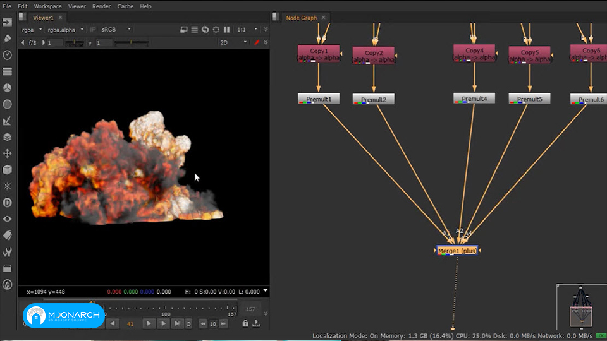Viewport: 607px width, 341px height.
Task: Click the clip to format viewer icon
Action: tap(184, 30)
